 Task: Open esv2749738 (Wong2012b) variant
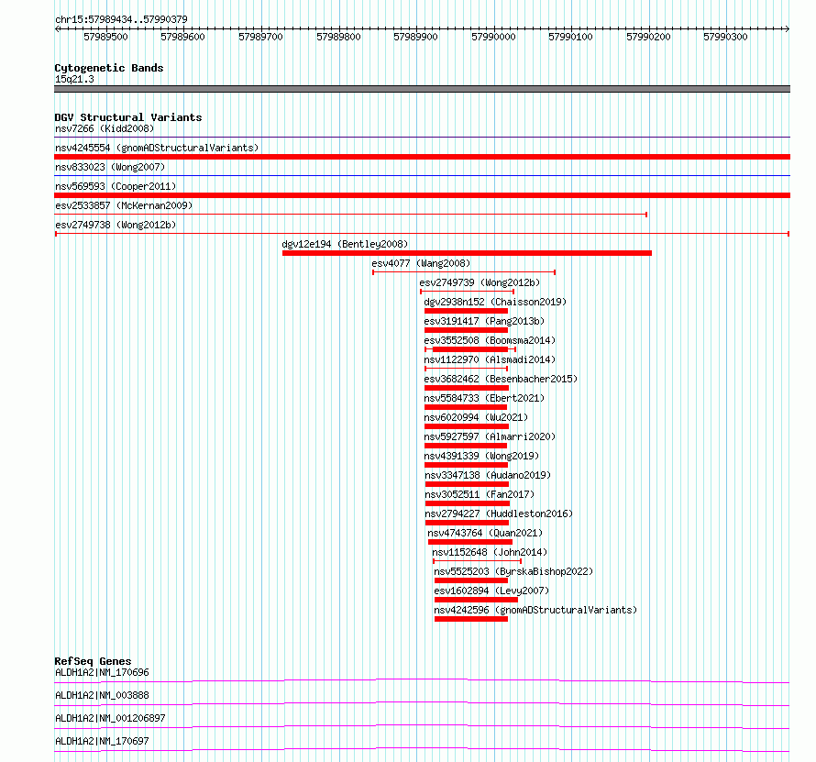point(116,225)
